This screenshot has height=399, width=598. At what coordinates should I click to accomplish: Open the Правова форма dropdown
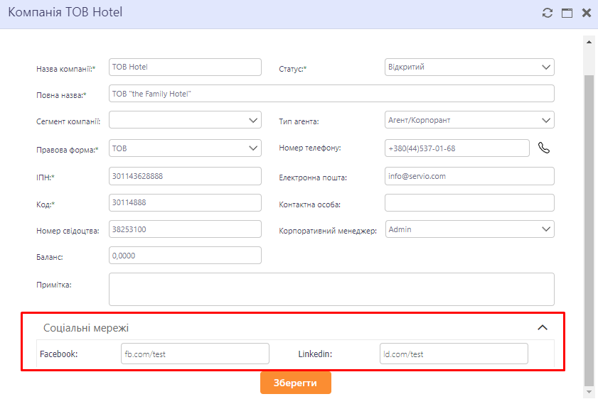coord(185,148)
